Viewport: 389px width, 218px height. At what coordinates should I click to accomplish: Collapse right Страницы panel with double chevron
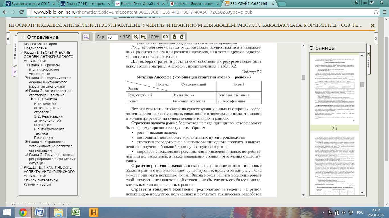(x=376, y=39)
